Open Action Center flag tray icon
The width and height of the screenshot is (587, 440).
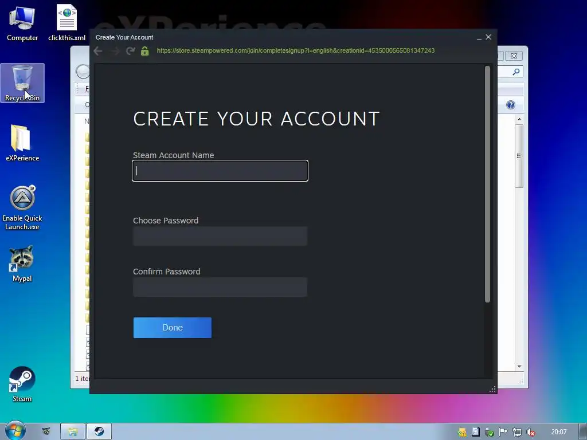(503, 432)
